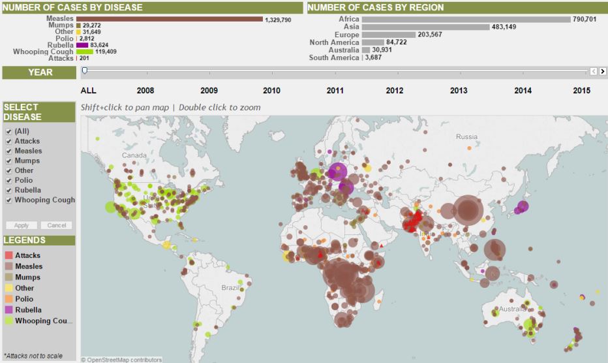Click the previous-year arrow on the year slider
This screenshot has height=363, width=608.
coord(594,71)
